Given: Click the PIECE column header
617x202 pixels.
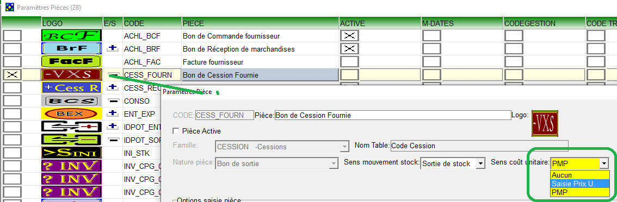Looking at the screenshot, I should click(260, 23).
